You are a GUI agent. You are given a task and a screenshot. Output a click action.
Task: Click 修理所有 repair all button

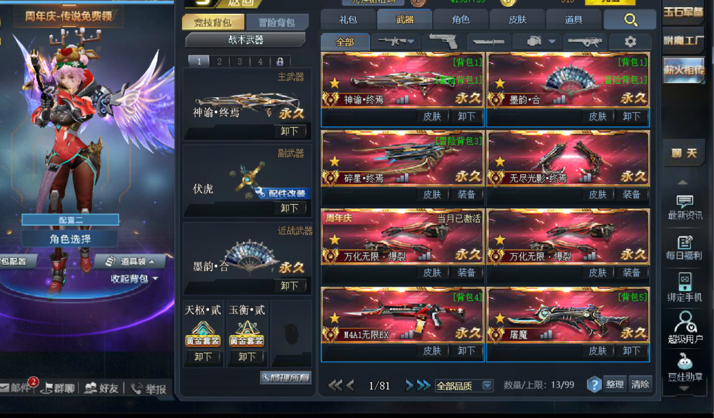(x=286, y=377)
